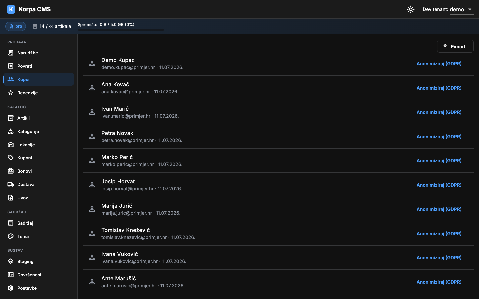Anonymize Josip Horvat via GDPR link

coord(439,185)
